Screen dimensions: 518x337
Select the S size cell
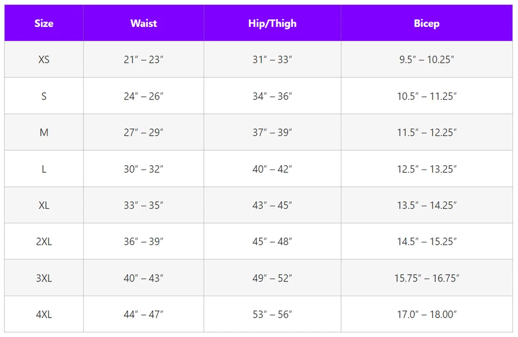click(x=44, y=96)
